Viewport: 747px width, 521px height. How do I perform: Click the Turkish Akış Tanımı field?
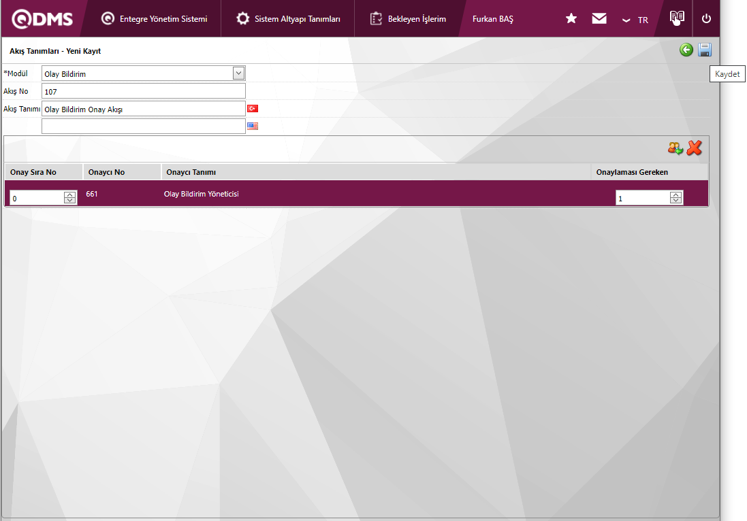pos(144,108)
